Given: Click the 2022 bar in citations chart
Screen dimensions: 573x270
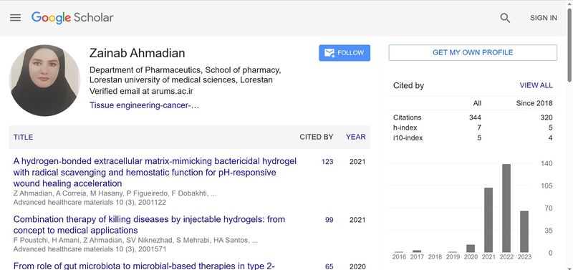Looking at the screenshot, I should (x=506, y=208).
